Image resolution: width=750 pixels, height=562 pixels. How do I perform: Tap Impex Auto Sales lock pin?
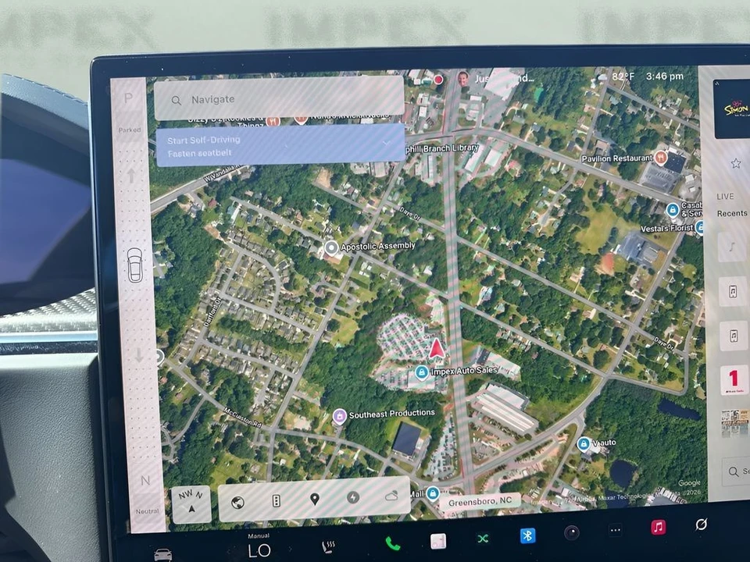click(x=421, y=372)
